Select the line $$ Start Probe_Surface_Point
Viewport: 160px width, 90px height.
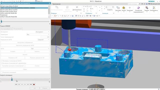[8, 11]
